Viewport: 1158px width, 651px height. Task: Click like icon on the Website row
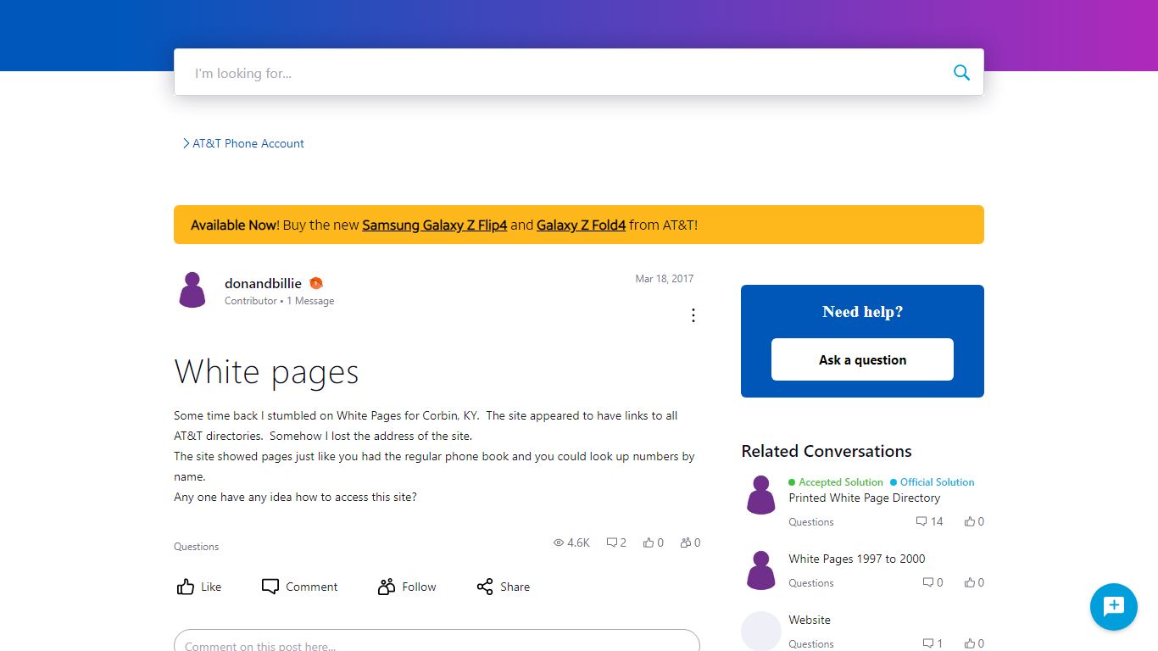[969, 643]
